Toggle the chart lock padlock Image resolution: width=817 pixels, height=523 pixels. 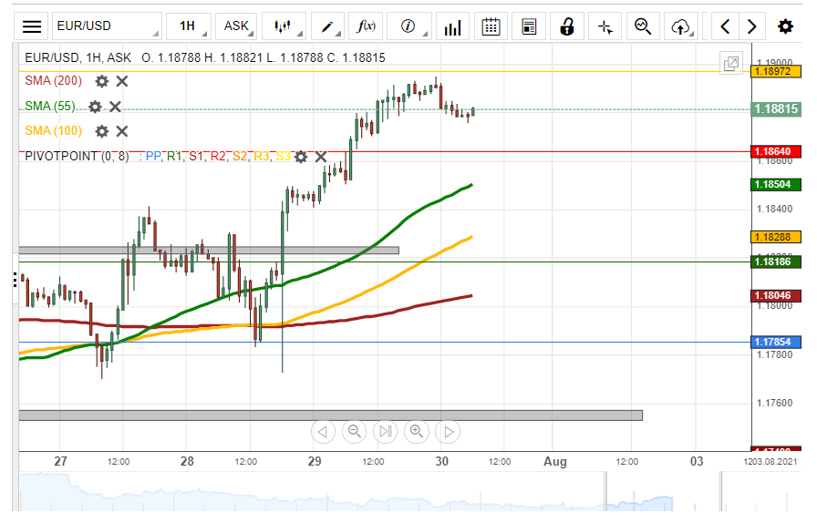(x=567, y=26)
